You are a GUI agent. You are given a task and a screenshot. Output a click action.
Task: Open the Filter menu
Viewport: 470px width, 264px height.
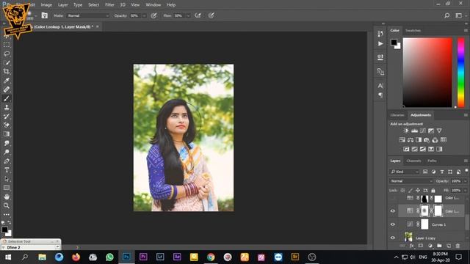109,5
